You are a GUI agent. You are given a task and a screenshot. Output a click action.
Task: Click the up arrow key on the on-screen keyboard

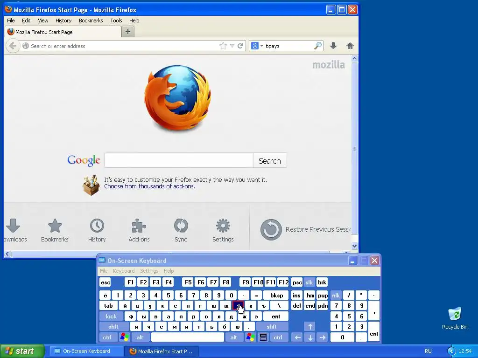[x=310, y=327]
